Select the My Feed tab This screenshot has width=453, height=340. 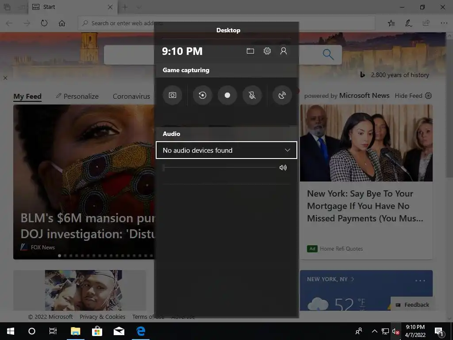click(27, 96)
